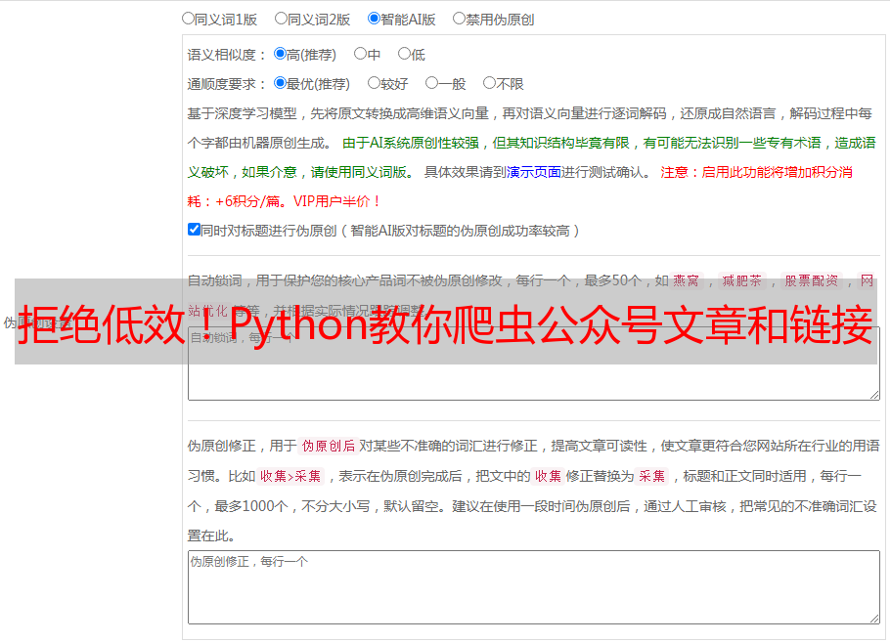The image size is (891, 643).
Task: Set 语义相似度 to 高(推荐)
Action: tap(280, 54)
